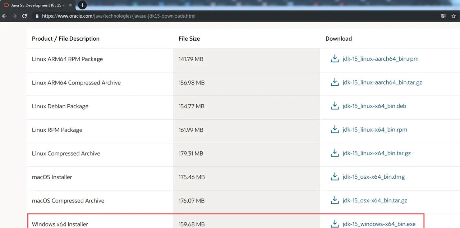Click the Oracle favicon on the tab
The image size is (460, 228).
6,5
